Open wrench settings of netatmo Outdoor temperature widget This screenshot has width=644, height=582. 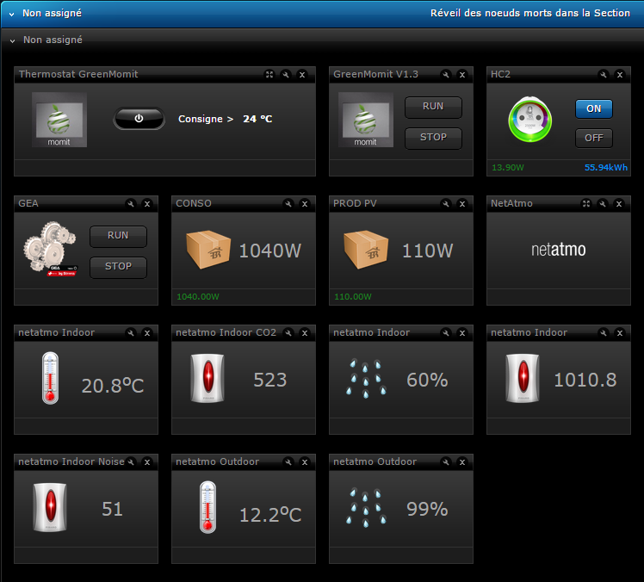(x=288, y=462)
